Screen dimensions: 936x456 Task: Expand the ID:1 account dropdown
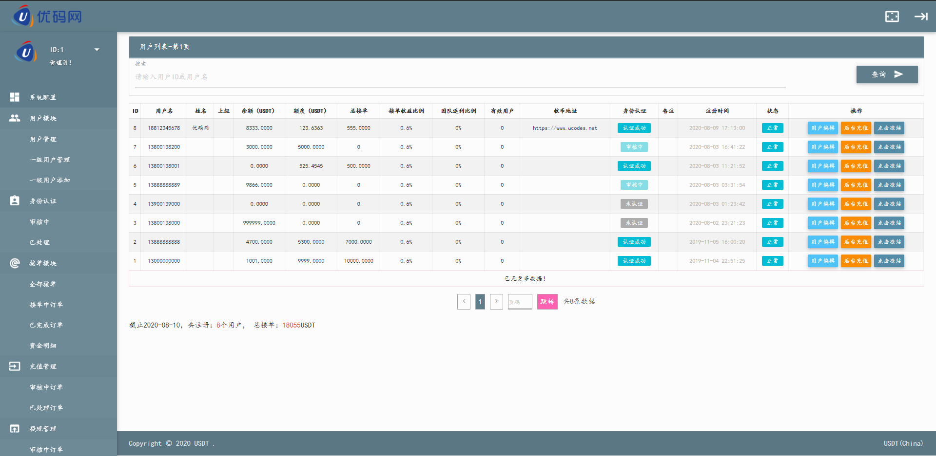[97, 50]
